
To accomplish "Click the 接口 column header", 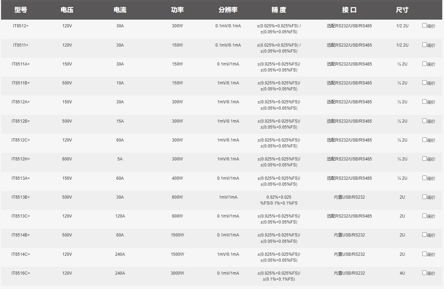I will tap(349, 10).
